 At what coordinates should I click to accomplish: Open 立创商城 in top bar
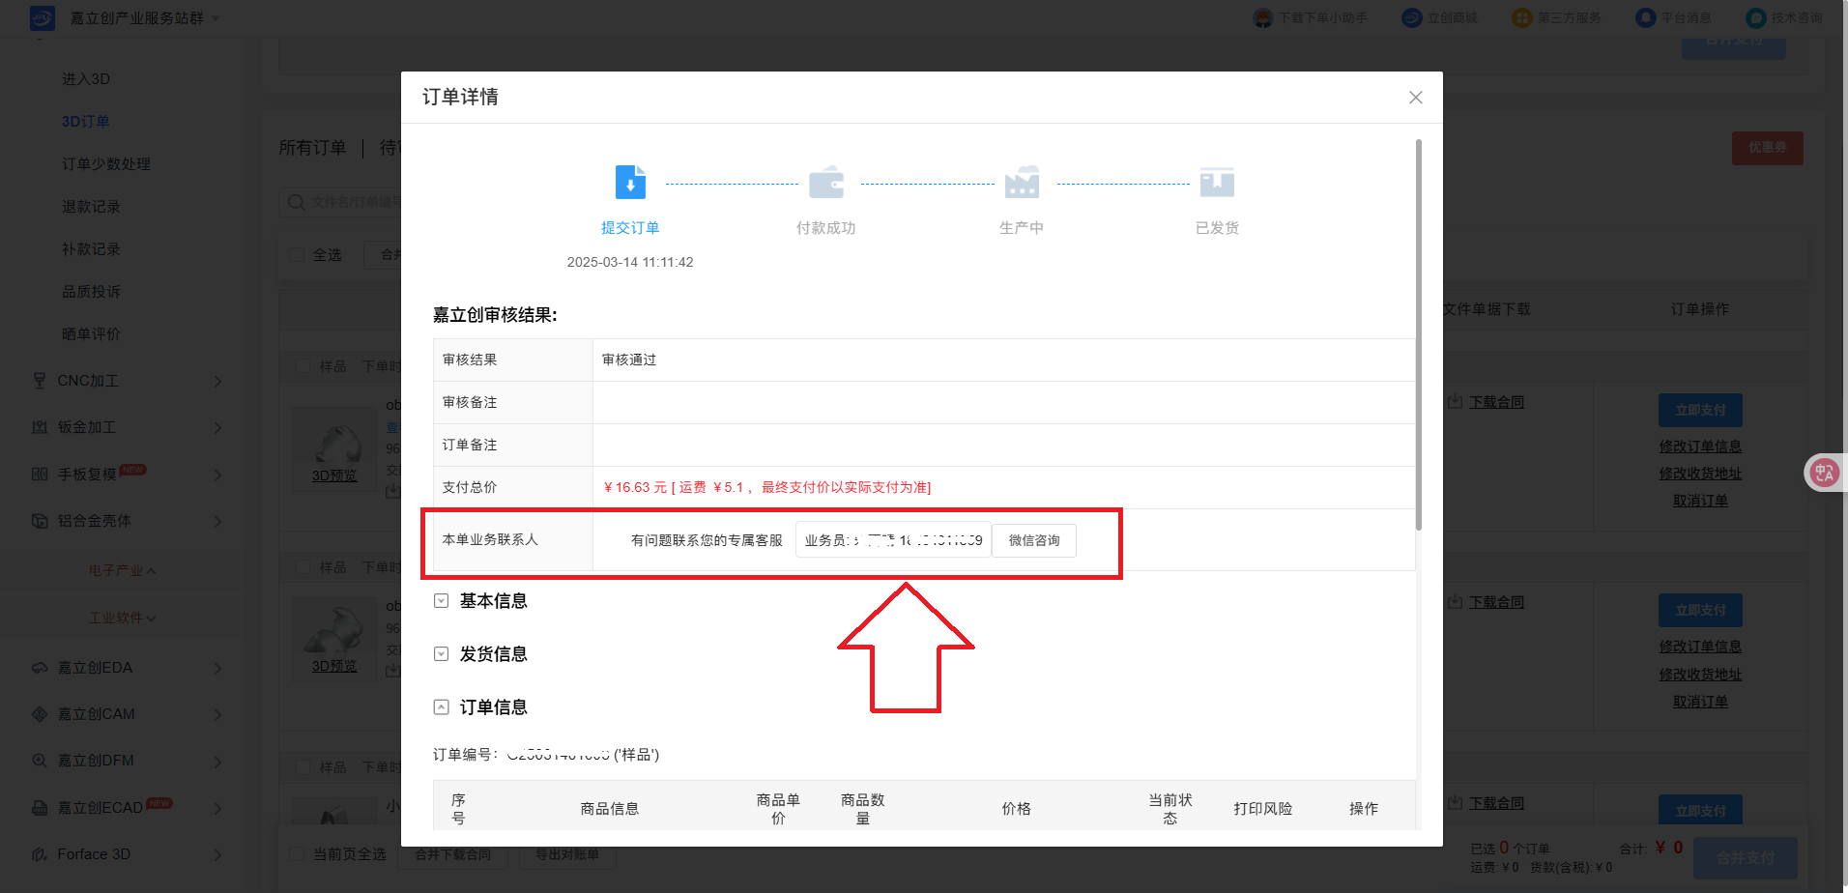1440,17
